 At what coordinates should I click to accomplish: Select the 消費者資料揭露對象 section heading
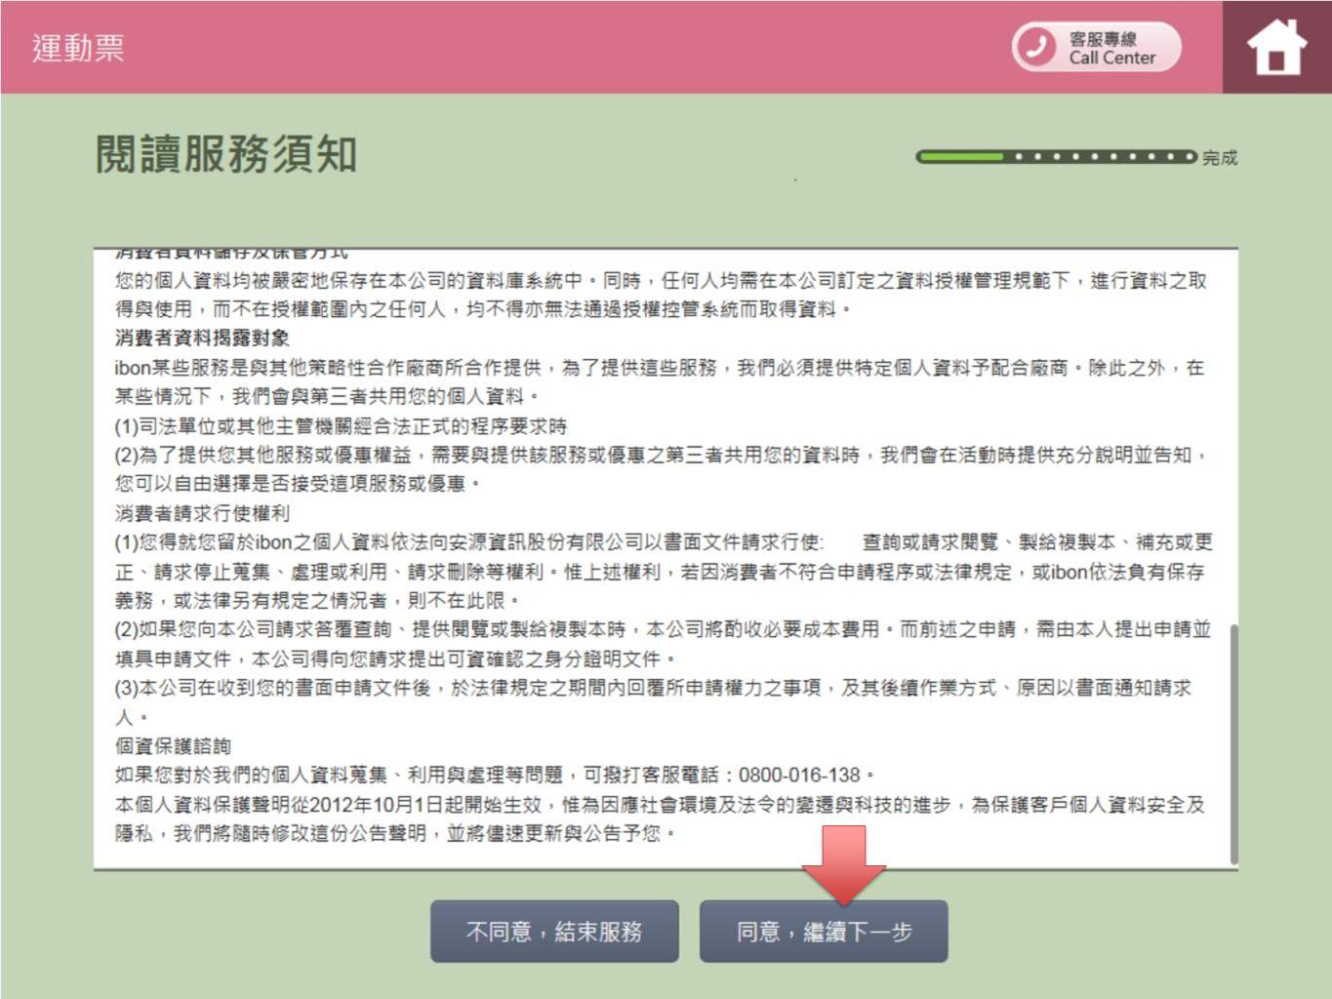[202, 339]
